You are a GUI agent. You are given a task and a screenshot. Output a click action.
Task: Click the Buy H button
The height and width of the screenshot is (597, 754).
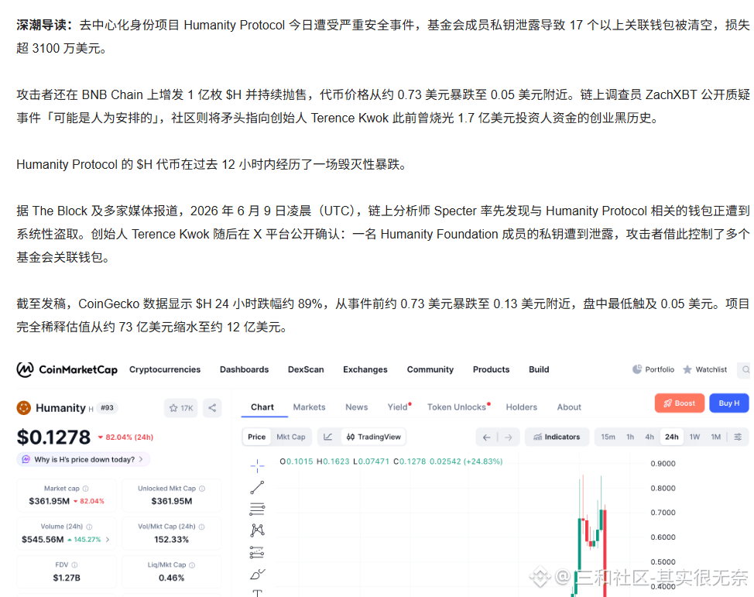pos(729,403)
